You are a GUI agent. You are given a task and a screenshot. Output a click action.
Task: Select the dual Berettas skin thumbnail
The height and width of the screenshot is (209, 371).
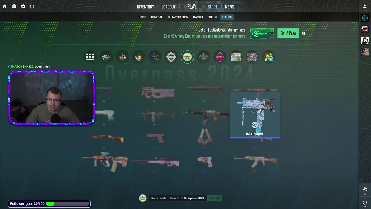pyautogui.click(x=205, y=136)
